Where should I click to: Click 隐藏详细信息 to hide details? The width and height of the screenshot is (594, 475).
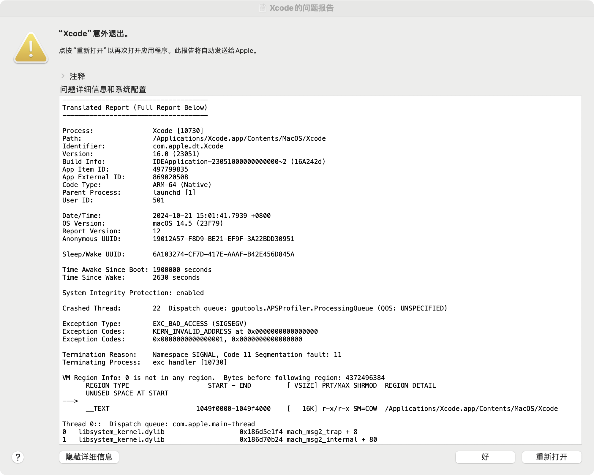click(x=89, y=457)
